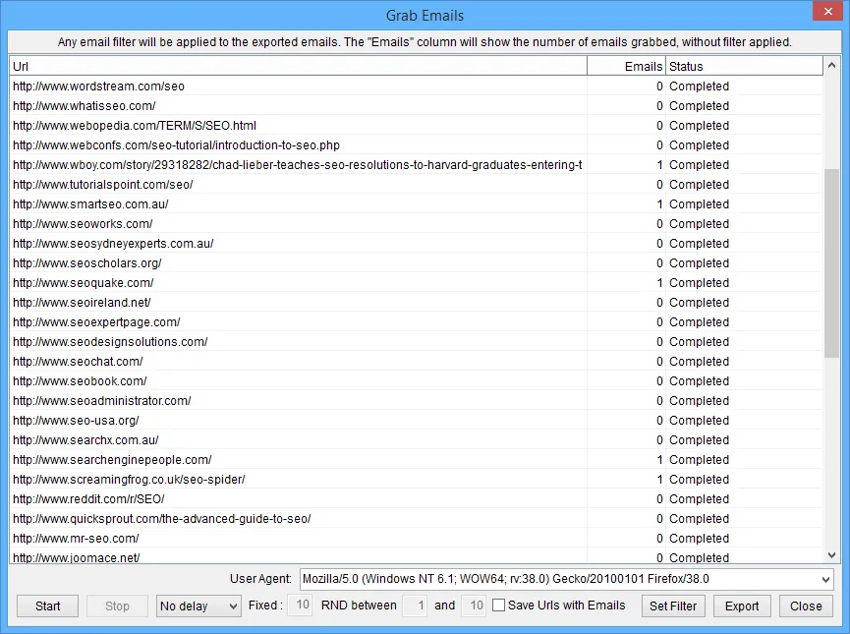The height and width of the screenshot is (634, 850).
Task: Sort by the Emails column header
Action: (x=626, y=66)
